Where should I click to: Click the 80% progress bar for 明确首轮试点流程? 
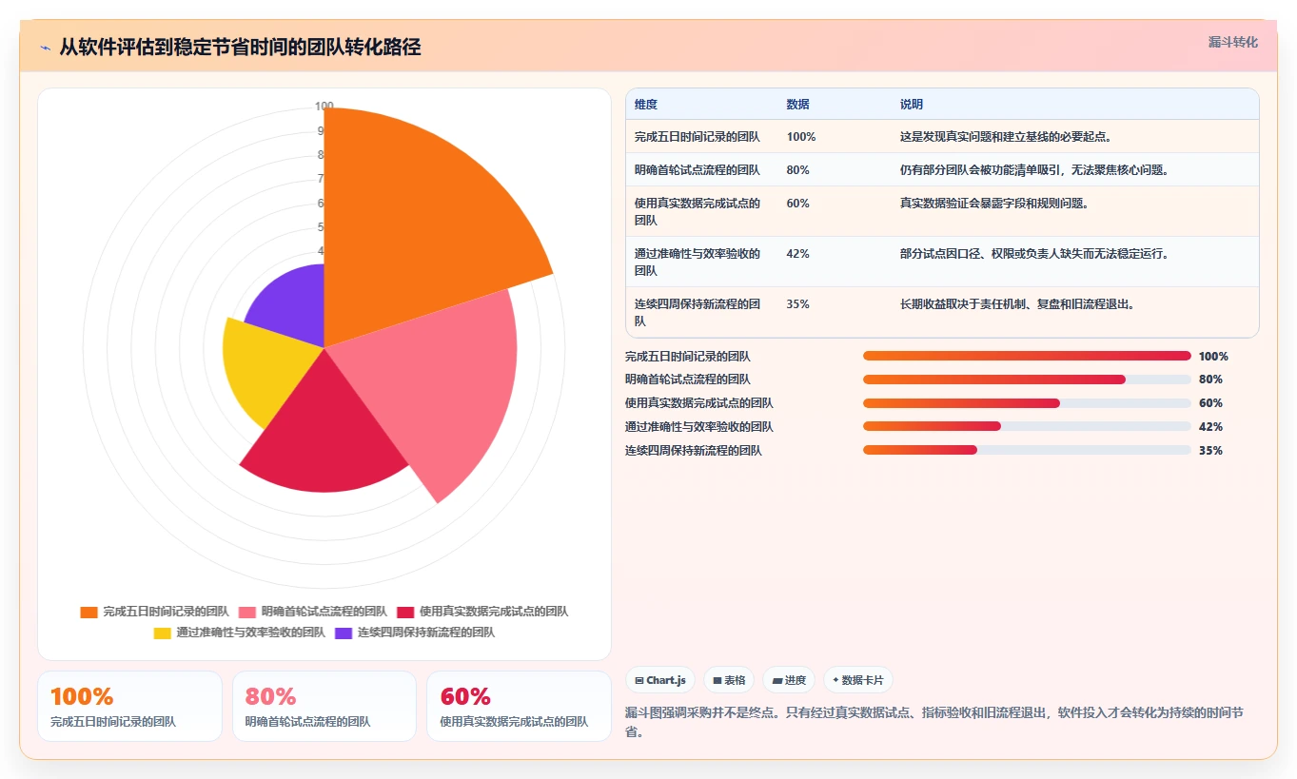point(1027,380)
